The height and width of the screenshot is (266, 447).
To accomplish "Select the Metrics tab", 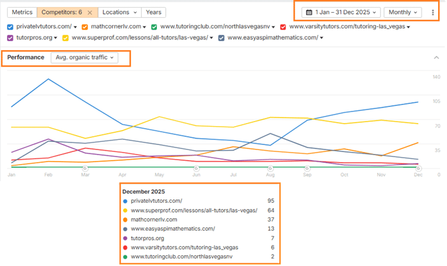I will pyautogui.click(x=22, y=12).
